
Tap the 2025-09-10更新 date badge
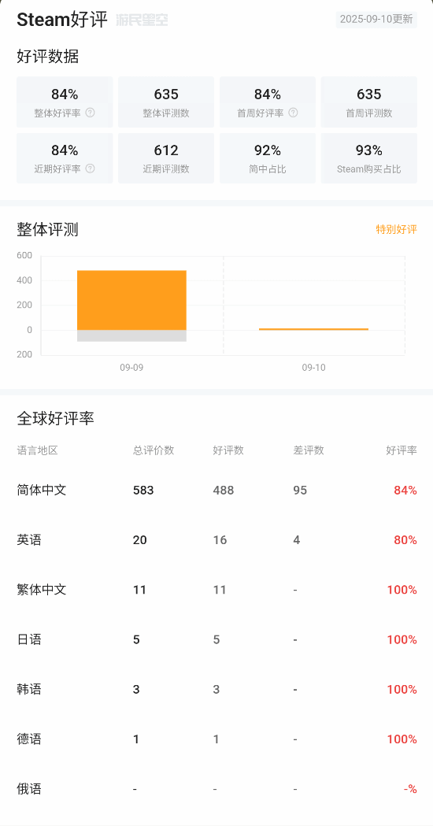376,20
